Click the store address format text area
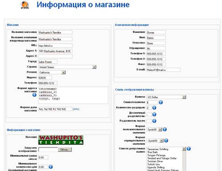 click(x=73, y=95)
